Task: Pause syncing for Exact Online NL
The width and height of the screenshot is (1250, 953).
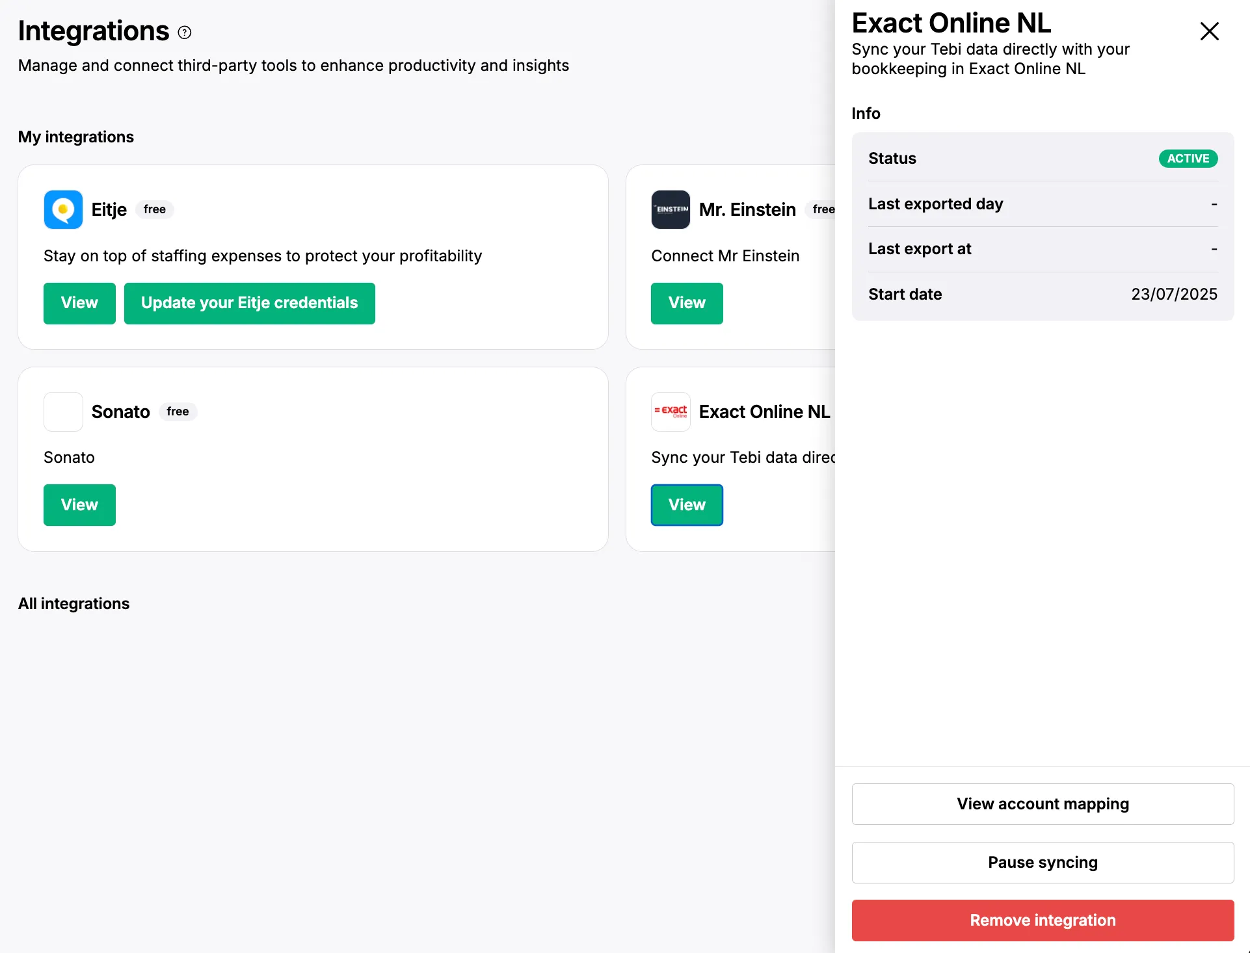Action: [x=1043, y=863]
